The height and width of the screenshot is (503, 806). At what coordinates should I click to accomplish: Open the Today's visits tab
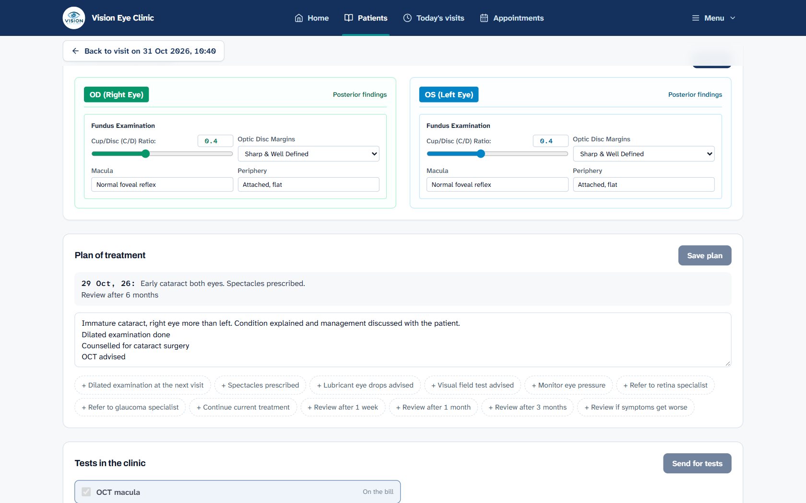434,18
